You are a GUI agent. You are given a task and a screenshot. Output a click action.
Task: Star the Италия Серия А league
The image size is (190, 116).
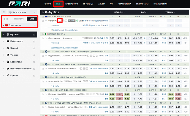[x=43, y=34]
